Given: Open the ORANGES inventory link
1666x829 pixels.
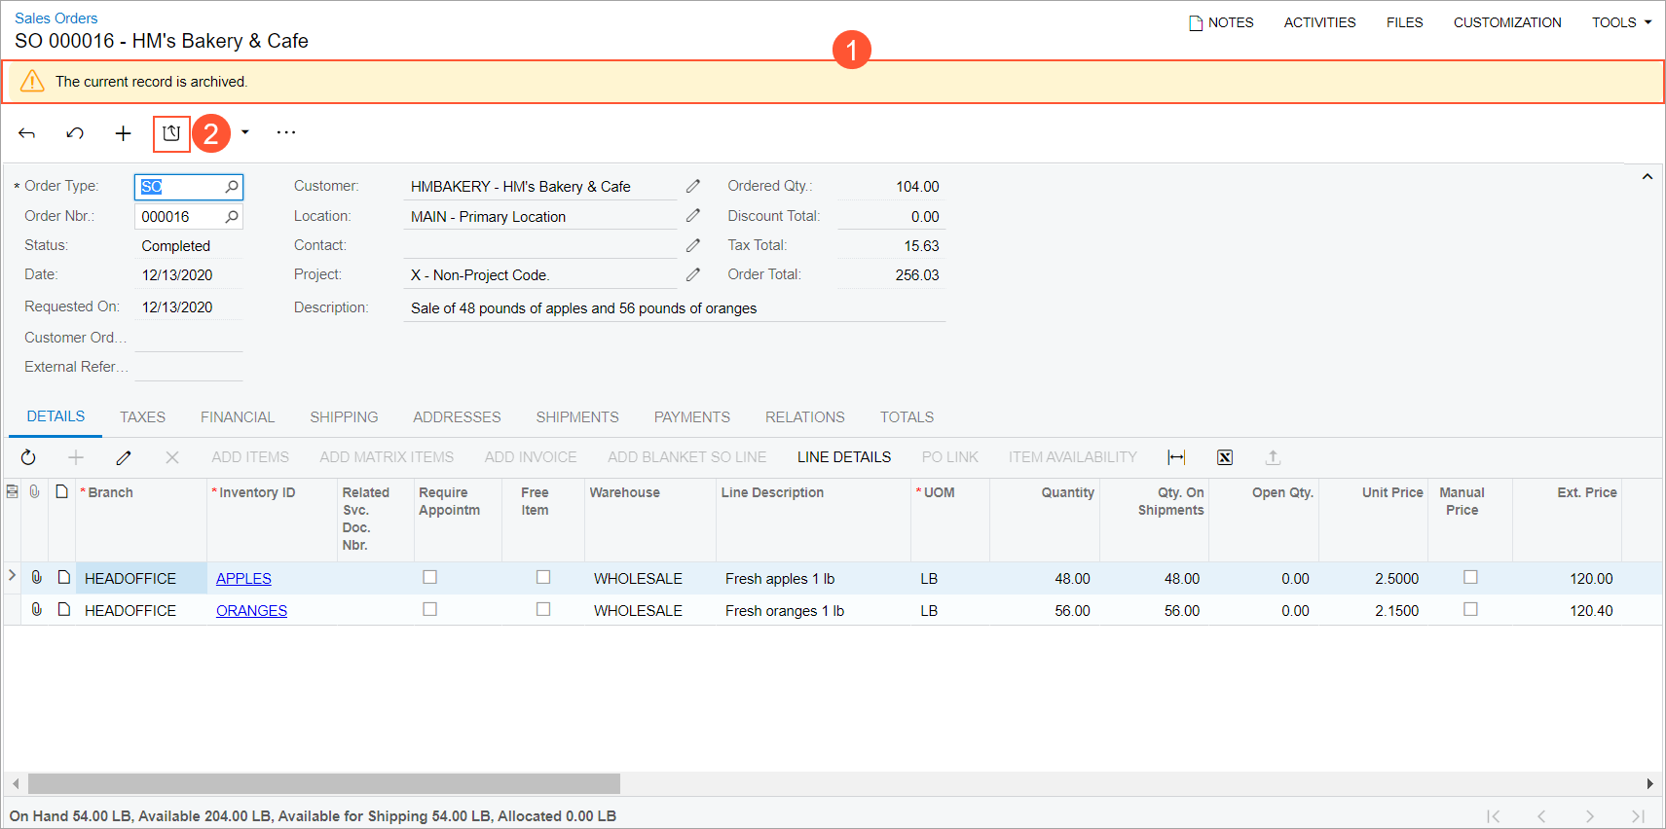Looking at the screenshot, I should click(x=251, y=610).
